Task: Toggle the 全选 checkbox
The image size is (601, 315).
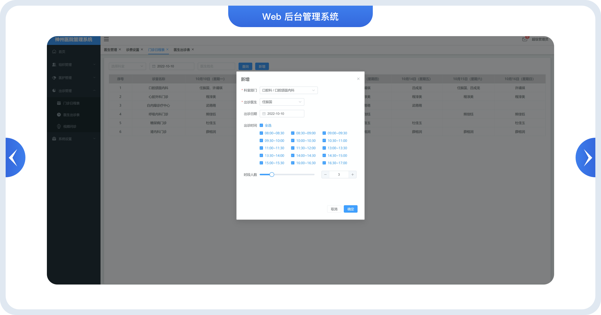Action: coord(261,125)
